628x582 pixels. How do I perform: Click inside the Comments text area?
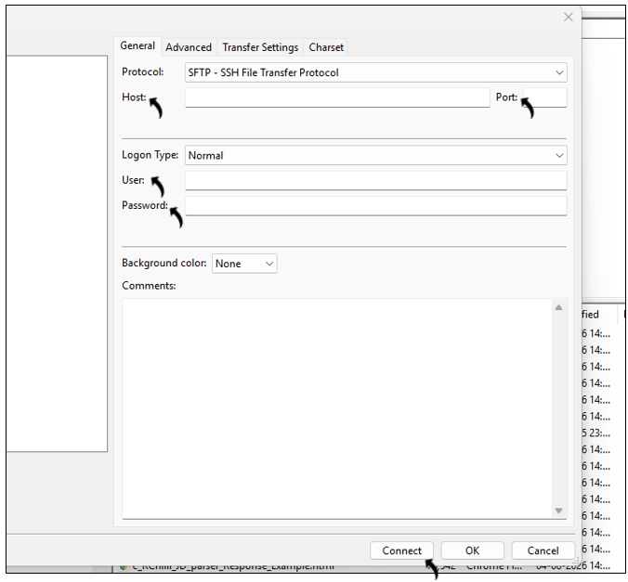point(337,408)
